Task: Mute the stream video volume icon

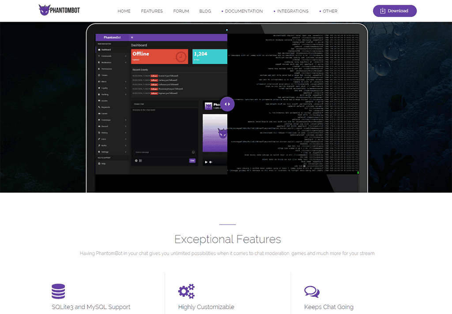Action: [211, 162]
